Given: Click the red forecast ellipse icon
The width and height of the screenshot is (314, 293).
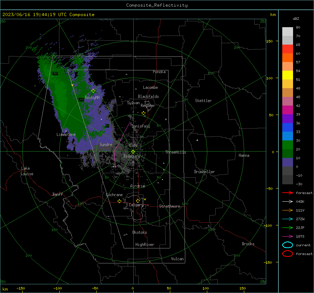Looking at the screenshot, I should [287, 254].
